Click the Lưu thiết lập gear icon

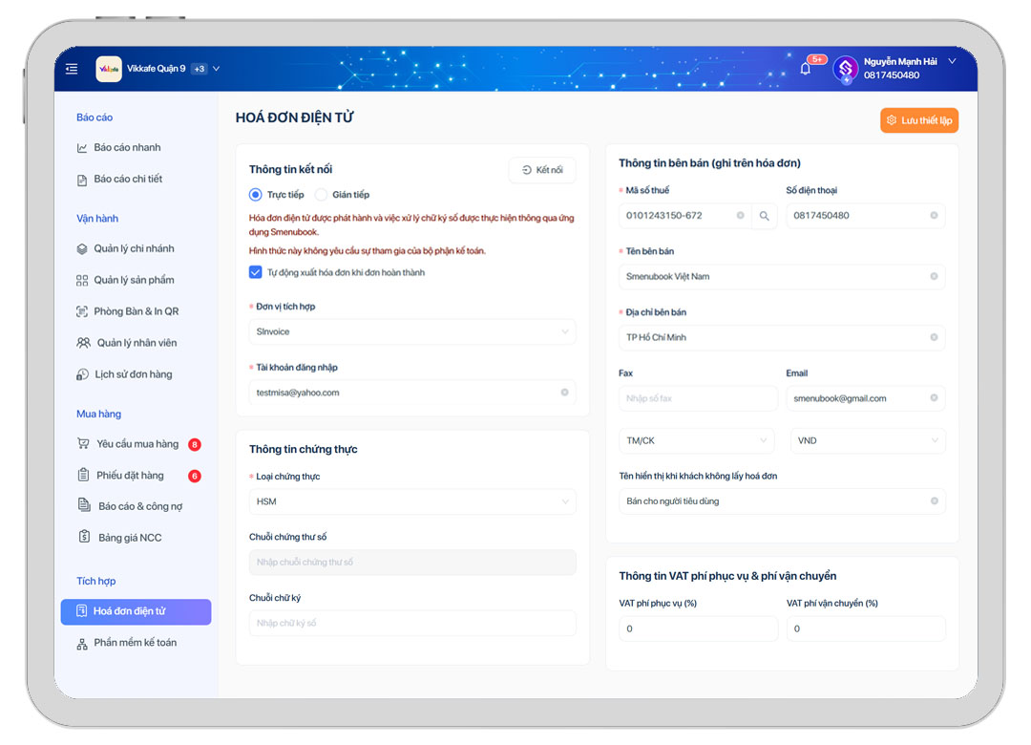pyautogui.click(x=892, y=119)
